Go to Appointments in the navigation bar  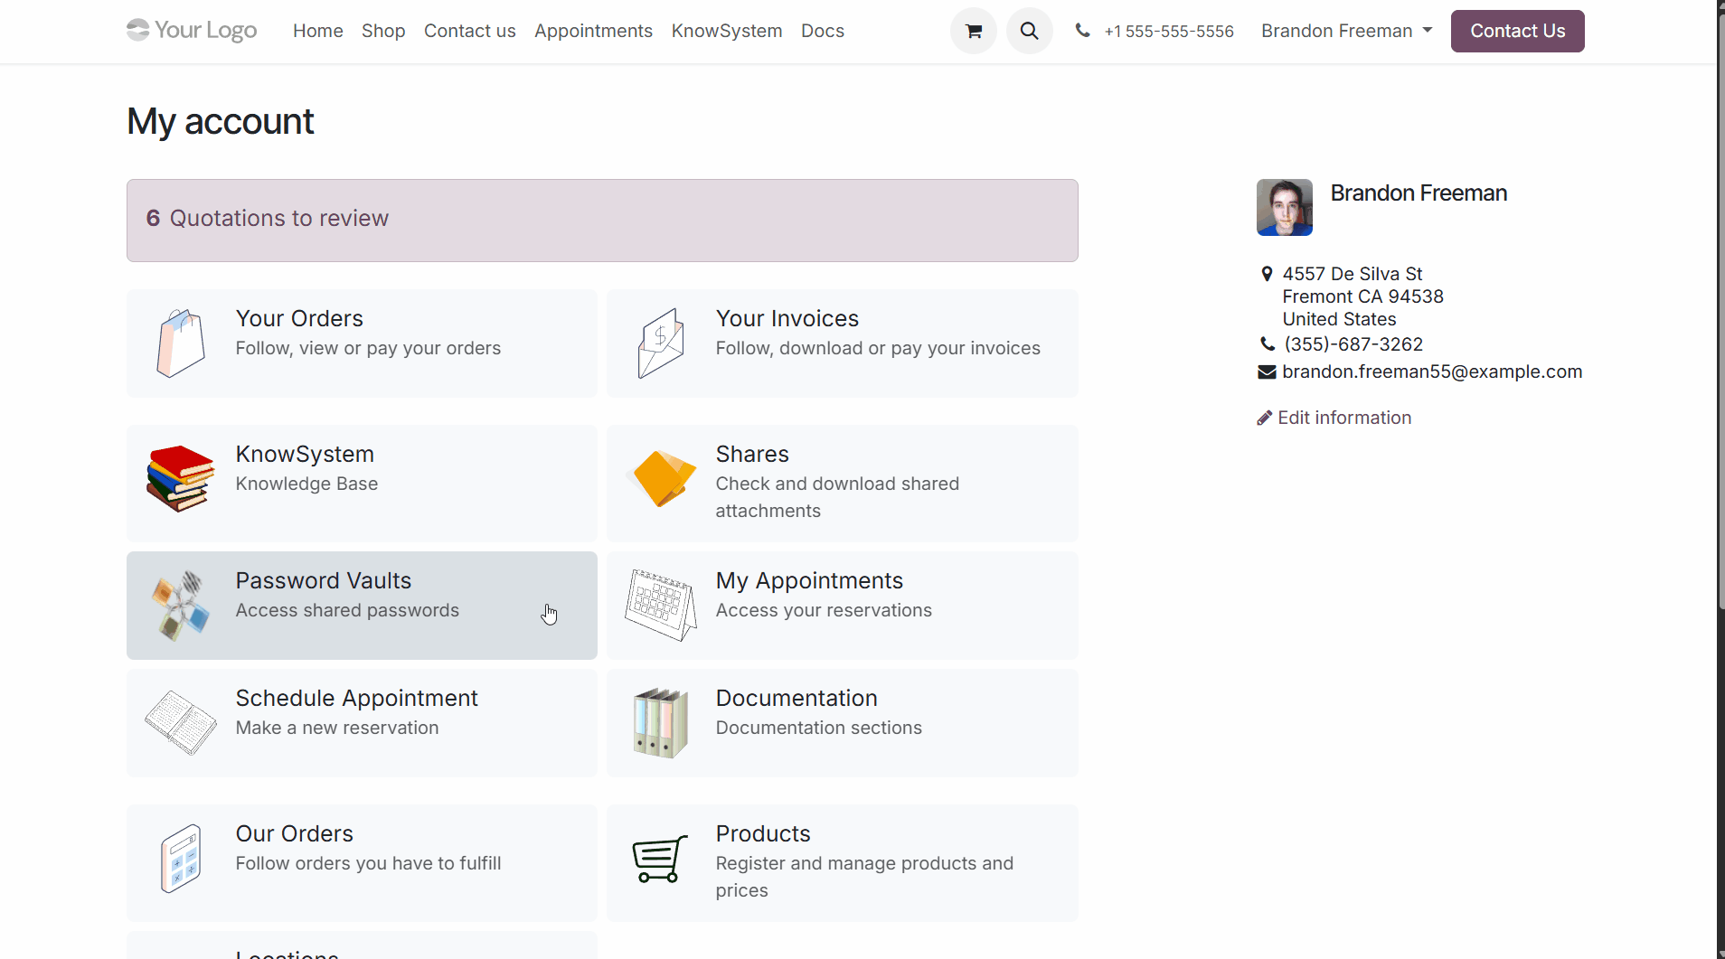[593, 31]
